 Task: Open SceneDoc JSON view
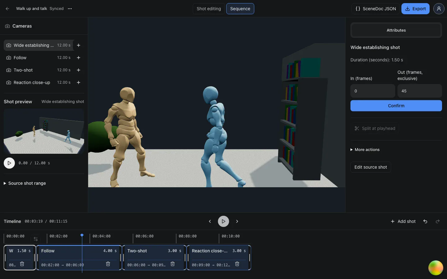[x=376, y=9]
